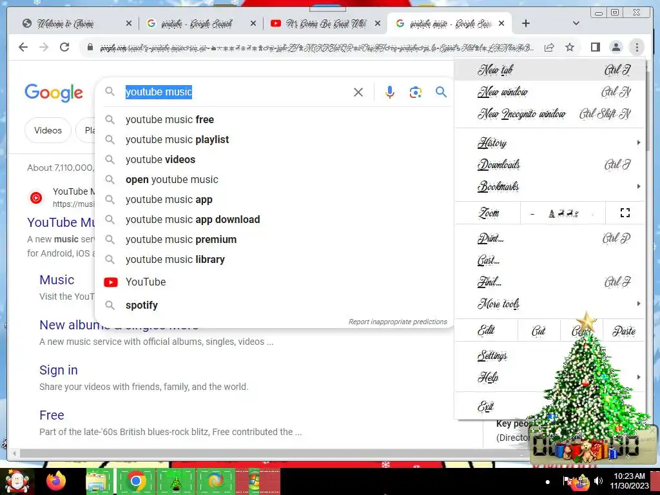The image size is (660, 495).
Task: Open the tab search dropdown chevron
Action: 576,24
